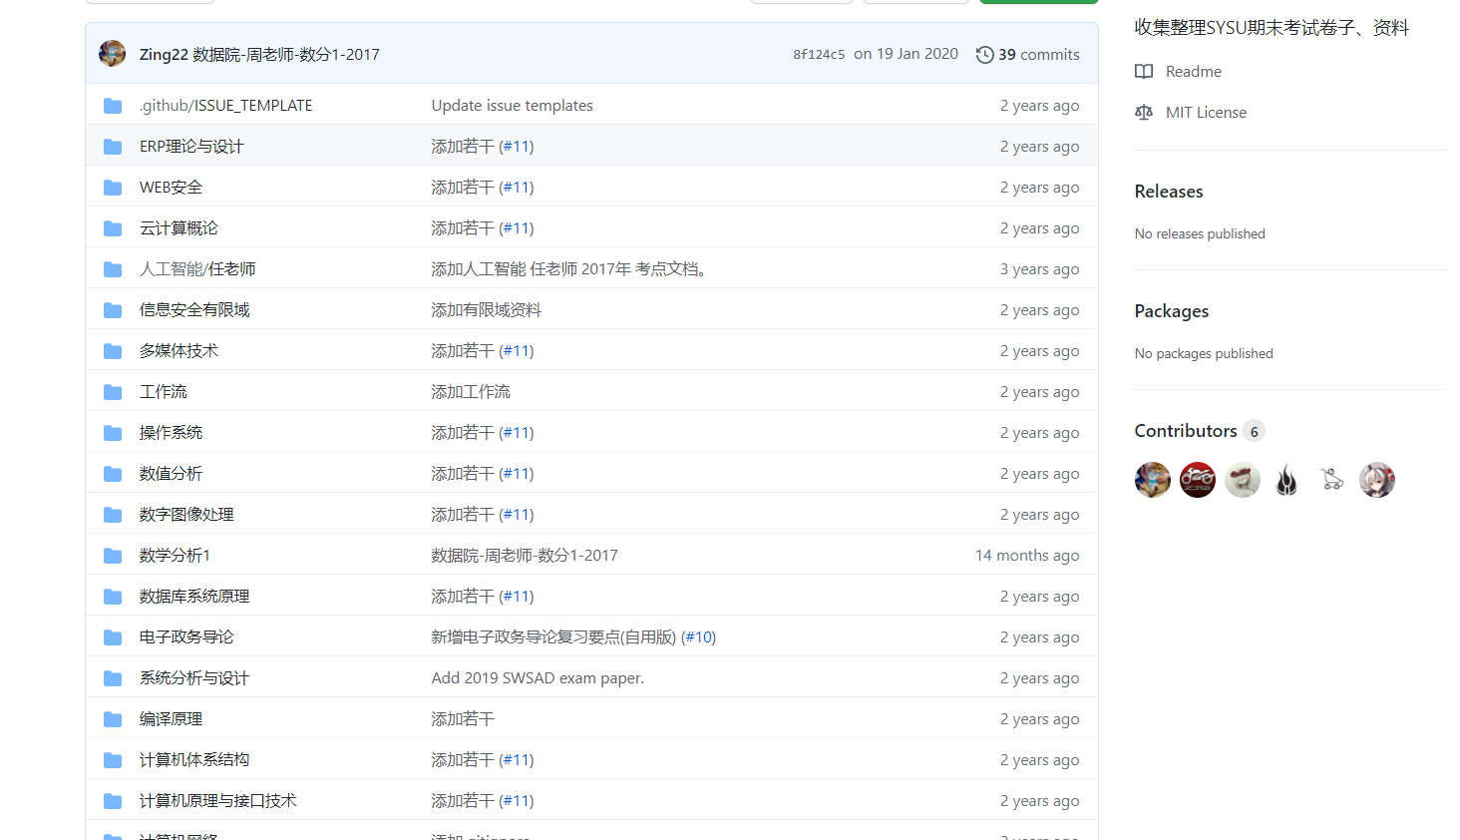Open the 编译原理 folder icon
Screen dimensions: 1460x840
(x=112, y=718)
